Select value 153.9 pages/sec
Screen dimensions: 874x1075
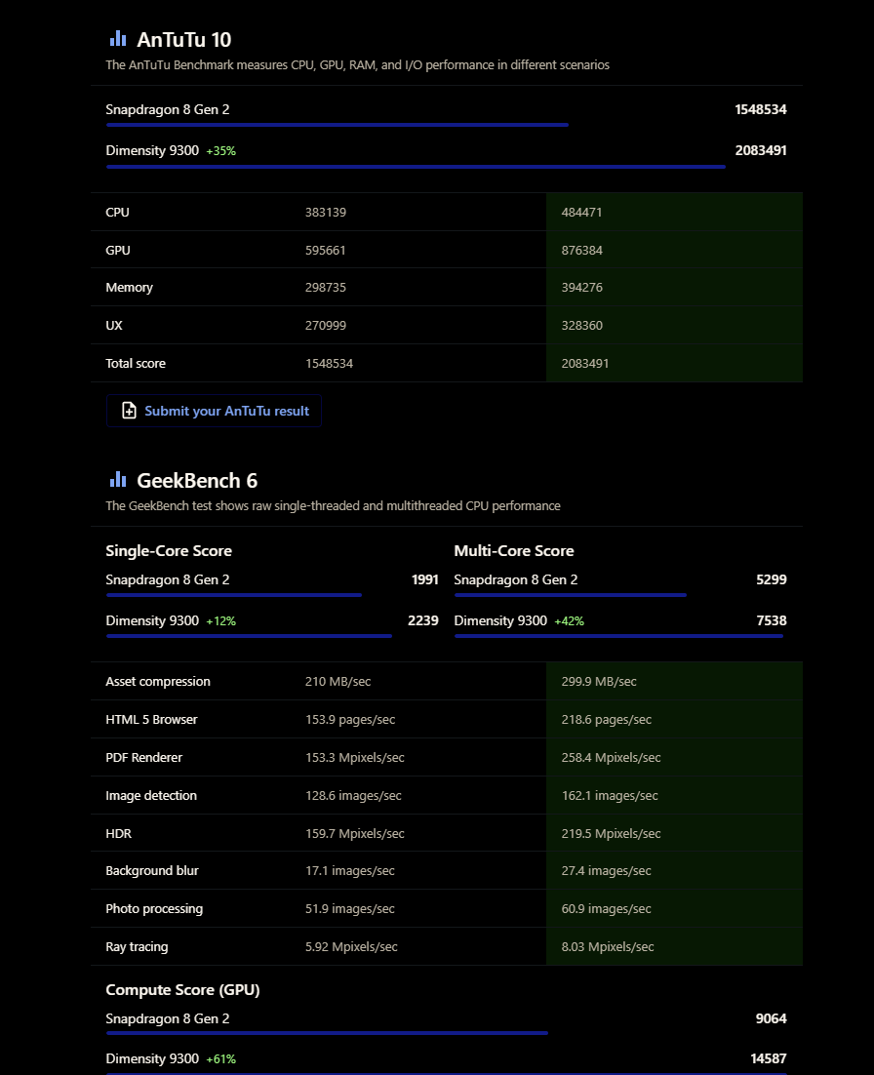(x=350, y=720)
